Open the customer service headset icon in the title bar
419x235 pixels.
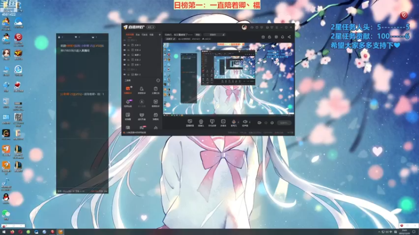tap(252, 27)
